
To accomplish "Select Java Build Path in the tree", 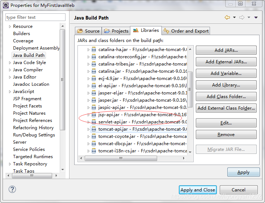I will 29,55.
